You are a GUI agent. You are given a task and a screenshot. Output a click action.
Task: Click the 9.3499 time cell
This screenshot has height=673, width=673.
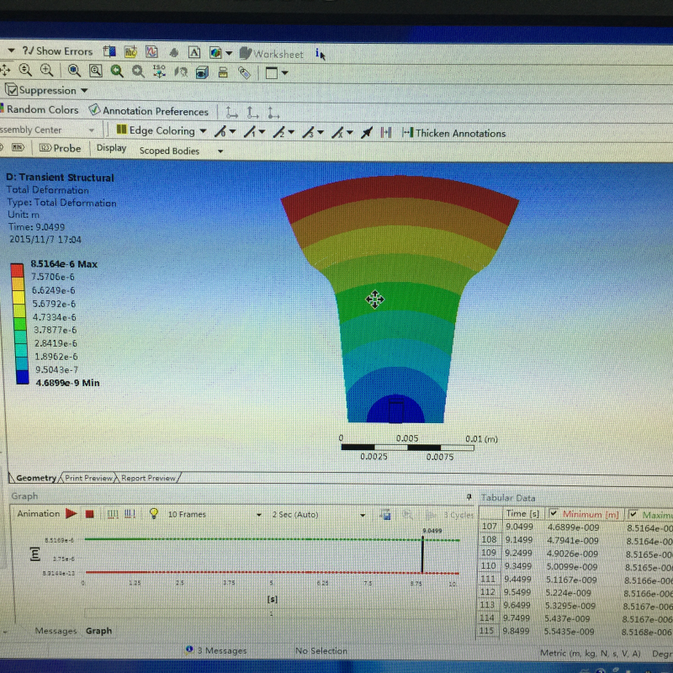[518, 566]
